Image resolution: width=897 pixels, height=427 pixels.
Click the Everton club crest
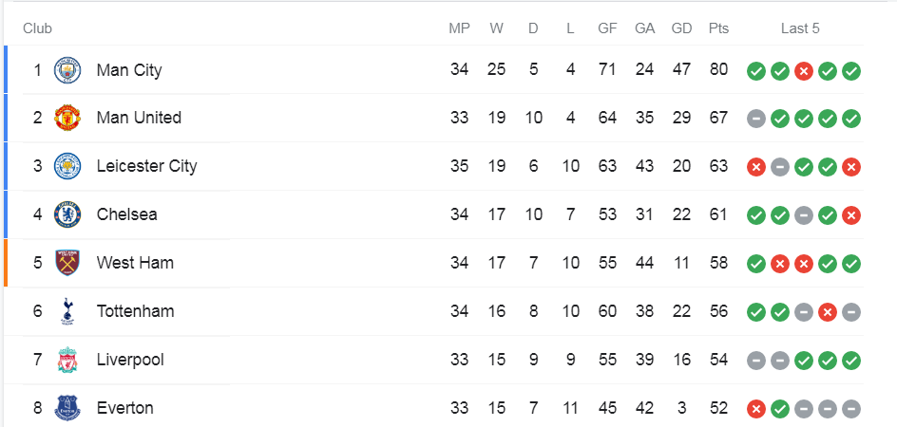[x=67, y=408]
